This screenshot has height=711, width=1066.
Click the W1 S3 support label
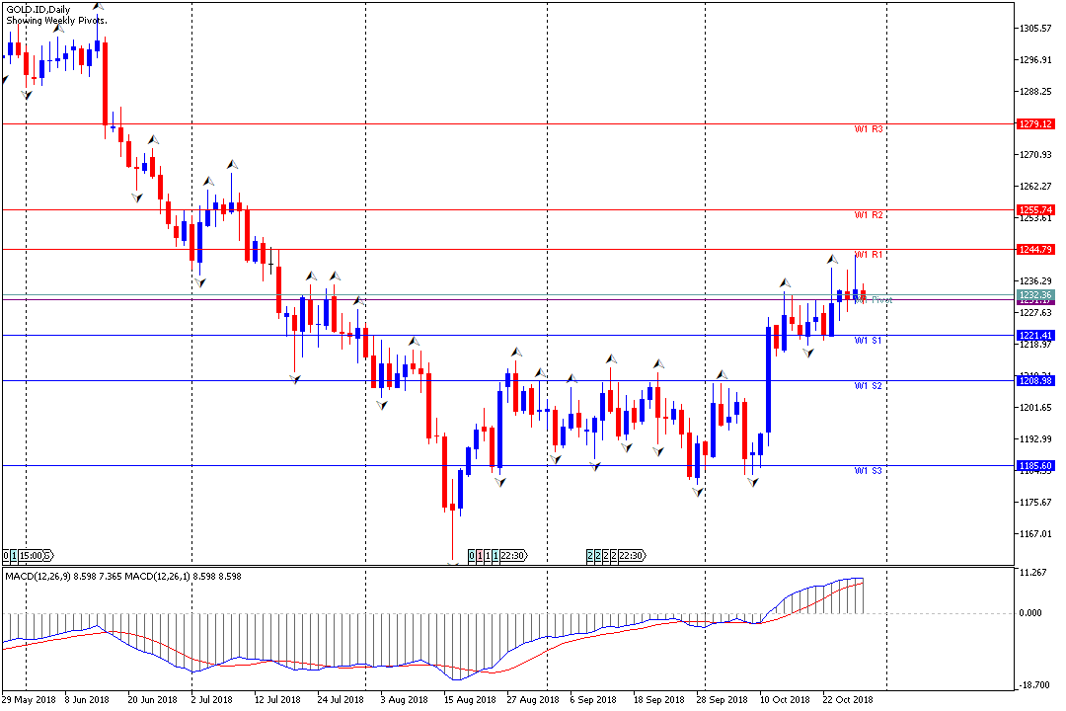click(869, 471)
